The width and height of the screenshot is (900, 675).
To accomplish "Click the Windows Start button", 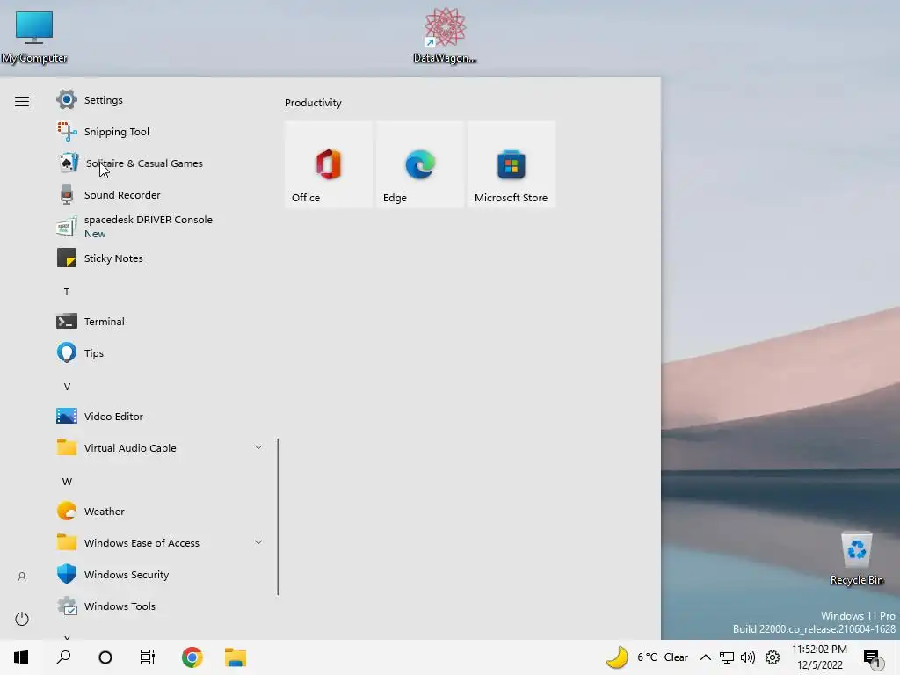I will [21, 657].
